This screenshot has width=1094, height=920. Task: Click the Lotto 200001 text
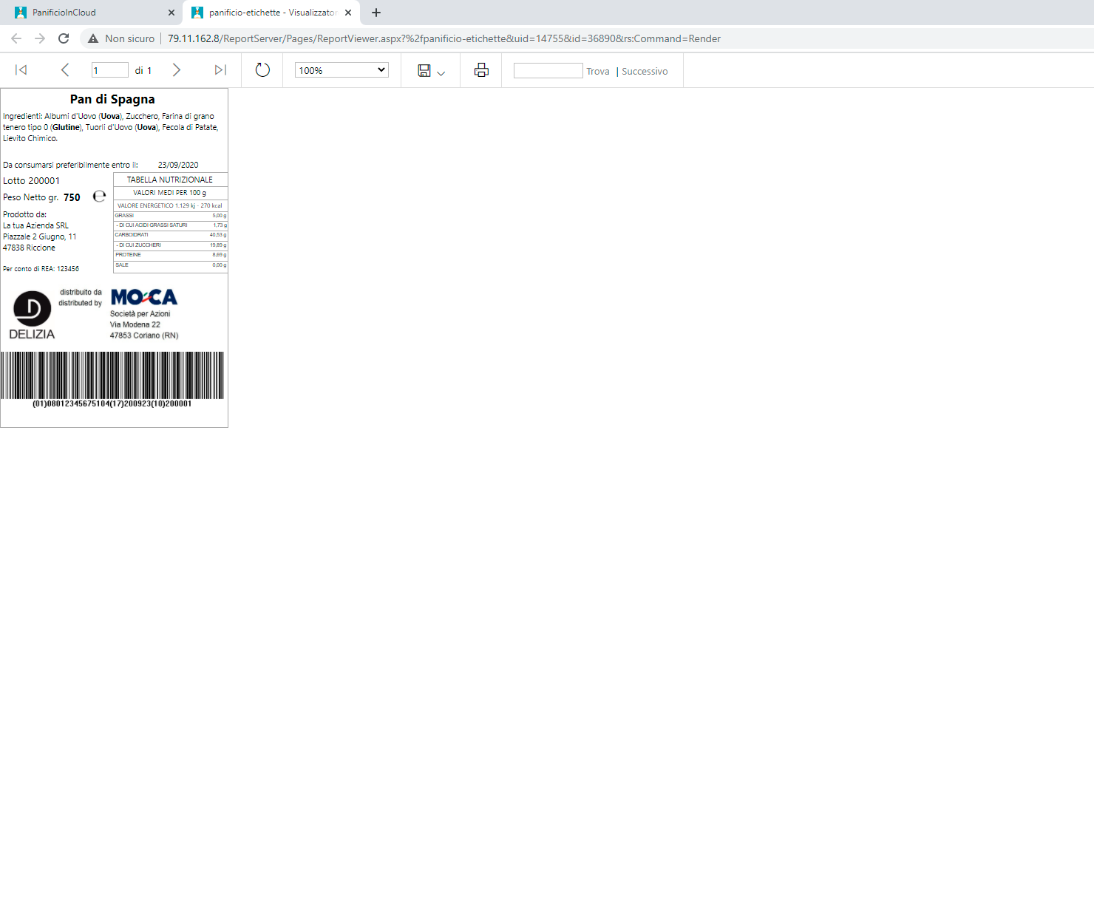pyautogui.click(x=31, y=180)
